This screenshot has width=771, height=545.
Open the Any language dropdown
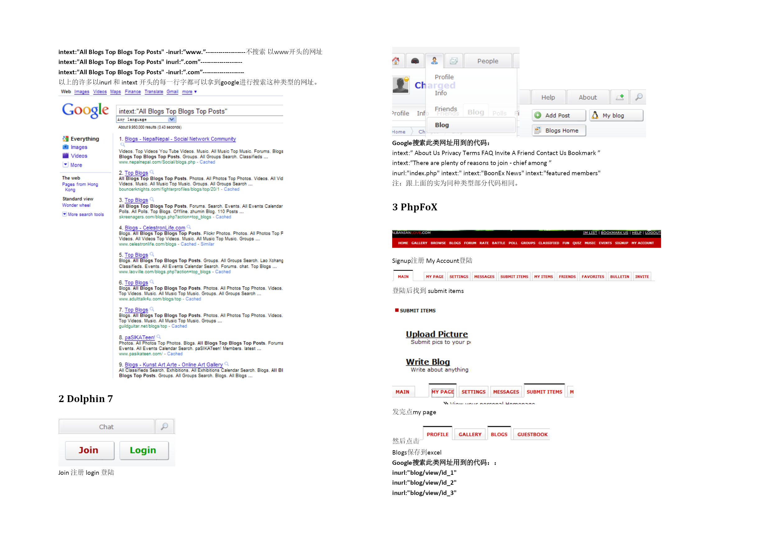tap(146, 120)
